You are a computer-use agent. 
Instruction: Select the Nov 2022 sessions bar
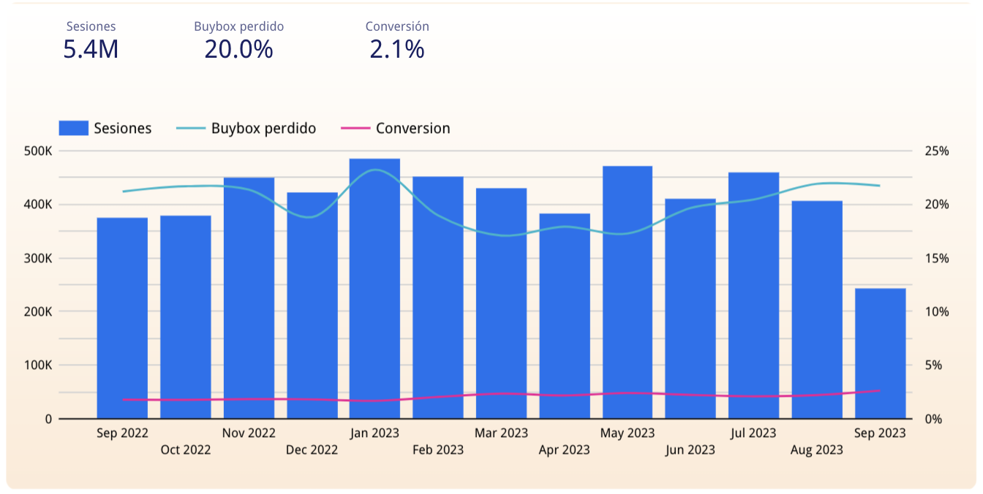(x=249, y=298)
